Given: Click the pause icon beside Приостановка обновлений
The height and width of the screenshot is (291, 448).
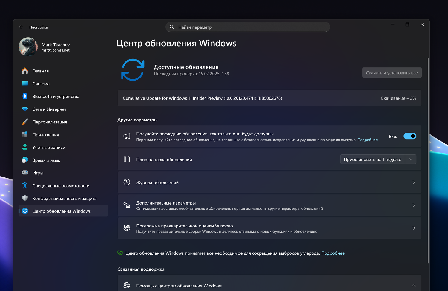Looking at the screenshot, I should point(127,159).
